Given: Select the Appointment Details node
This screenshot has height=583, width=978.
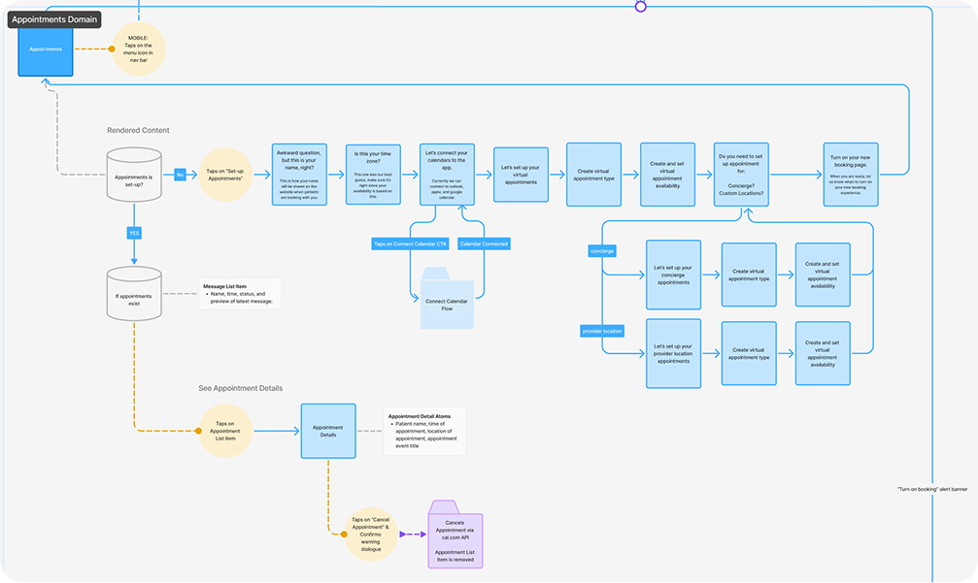Looking at the screenshot, I should (x=328, y=431).
